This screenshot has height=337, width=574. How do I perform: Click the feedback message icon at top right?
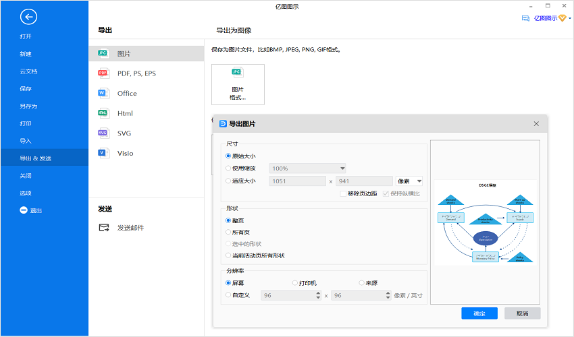[525, 18]
